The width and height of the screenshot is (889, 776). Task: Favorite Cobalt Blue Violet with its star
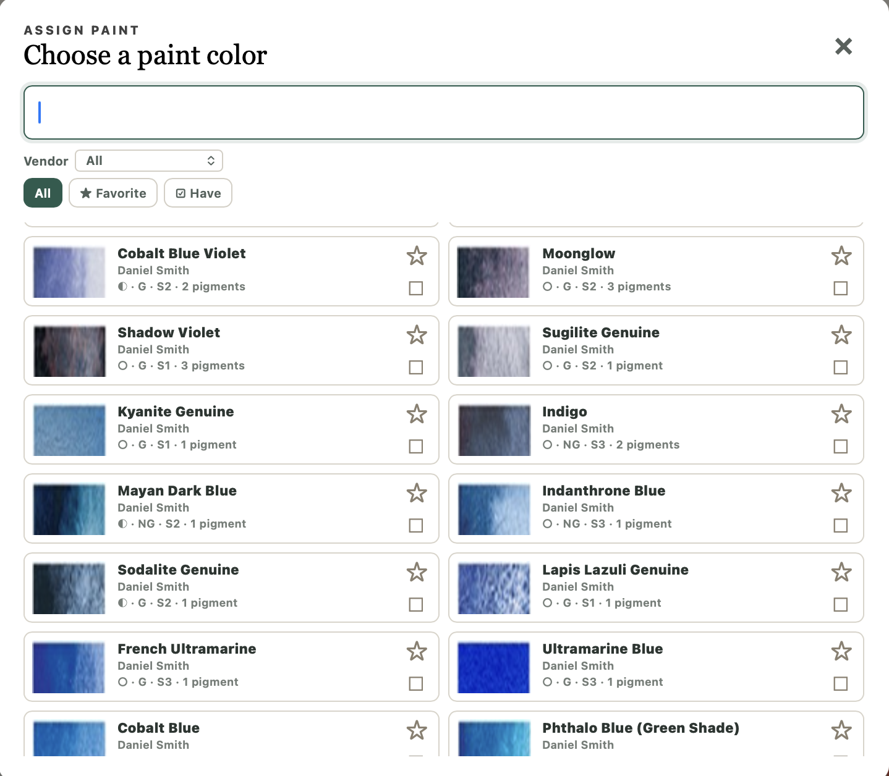[x=417, y=256]
